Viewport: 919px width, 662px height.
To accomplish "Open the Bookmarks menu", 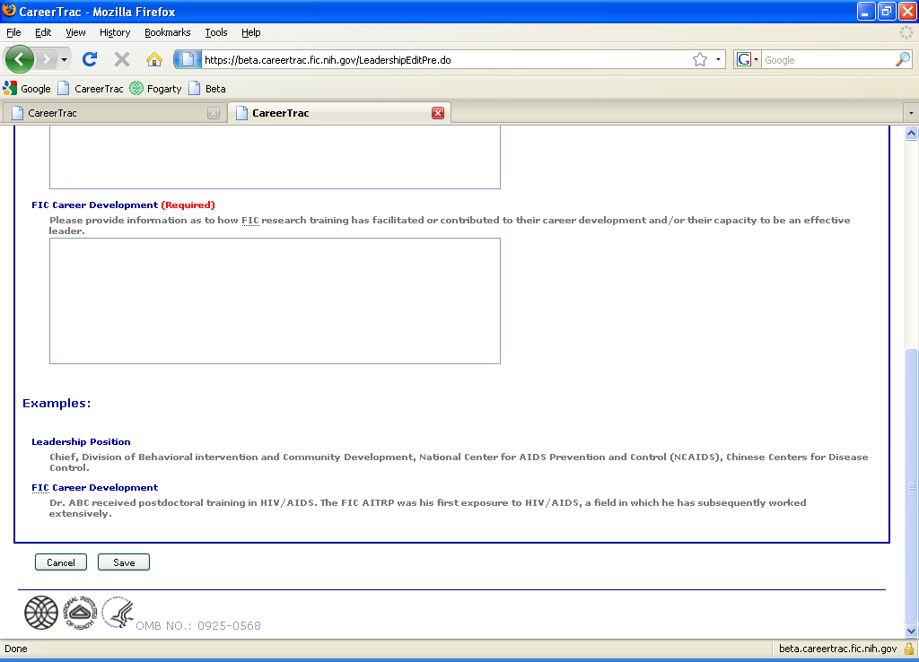I will pyautogui.click(x=168, y=32).
